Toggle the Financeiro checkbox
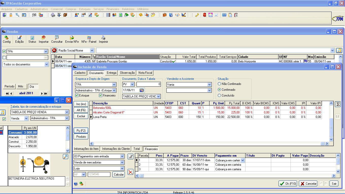 (x=100, y=95)
